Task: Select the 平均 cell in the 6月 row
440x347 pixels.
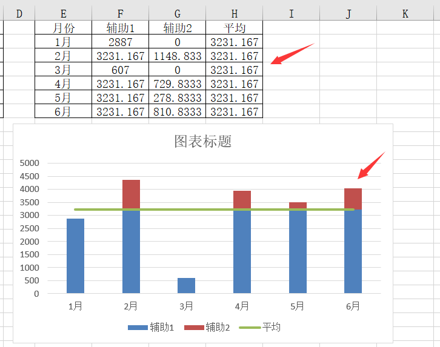Action: point(235,111)
